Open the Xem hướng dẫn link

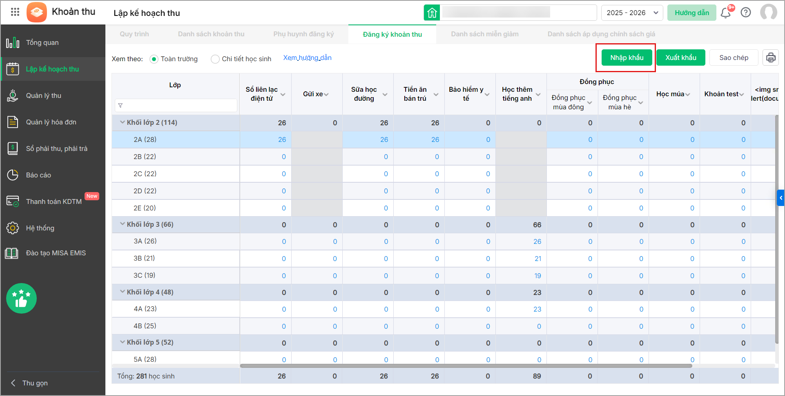pos(307,58)
